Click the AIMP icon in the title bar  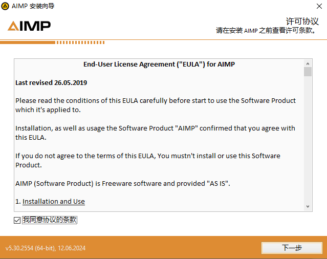pyautogui.click(x=5, y=6)
